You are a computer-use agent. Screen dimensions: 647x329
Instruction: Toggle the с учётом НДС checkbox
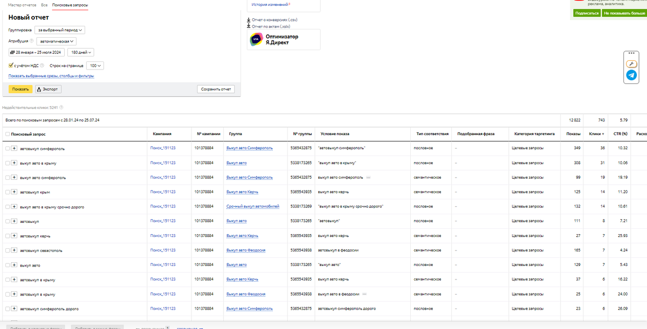11,65
